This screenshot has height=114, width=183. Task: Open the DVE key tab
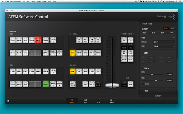point(172,33)
